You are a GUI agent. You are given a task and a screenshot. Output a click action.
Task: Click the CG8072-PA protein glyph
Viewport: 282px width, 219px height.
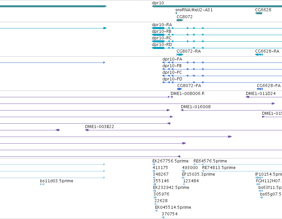(180, 89)
